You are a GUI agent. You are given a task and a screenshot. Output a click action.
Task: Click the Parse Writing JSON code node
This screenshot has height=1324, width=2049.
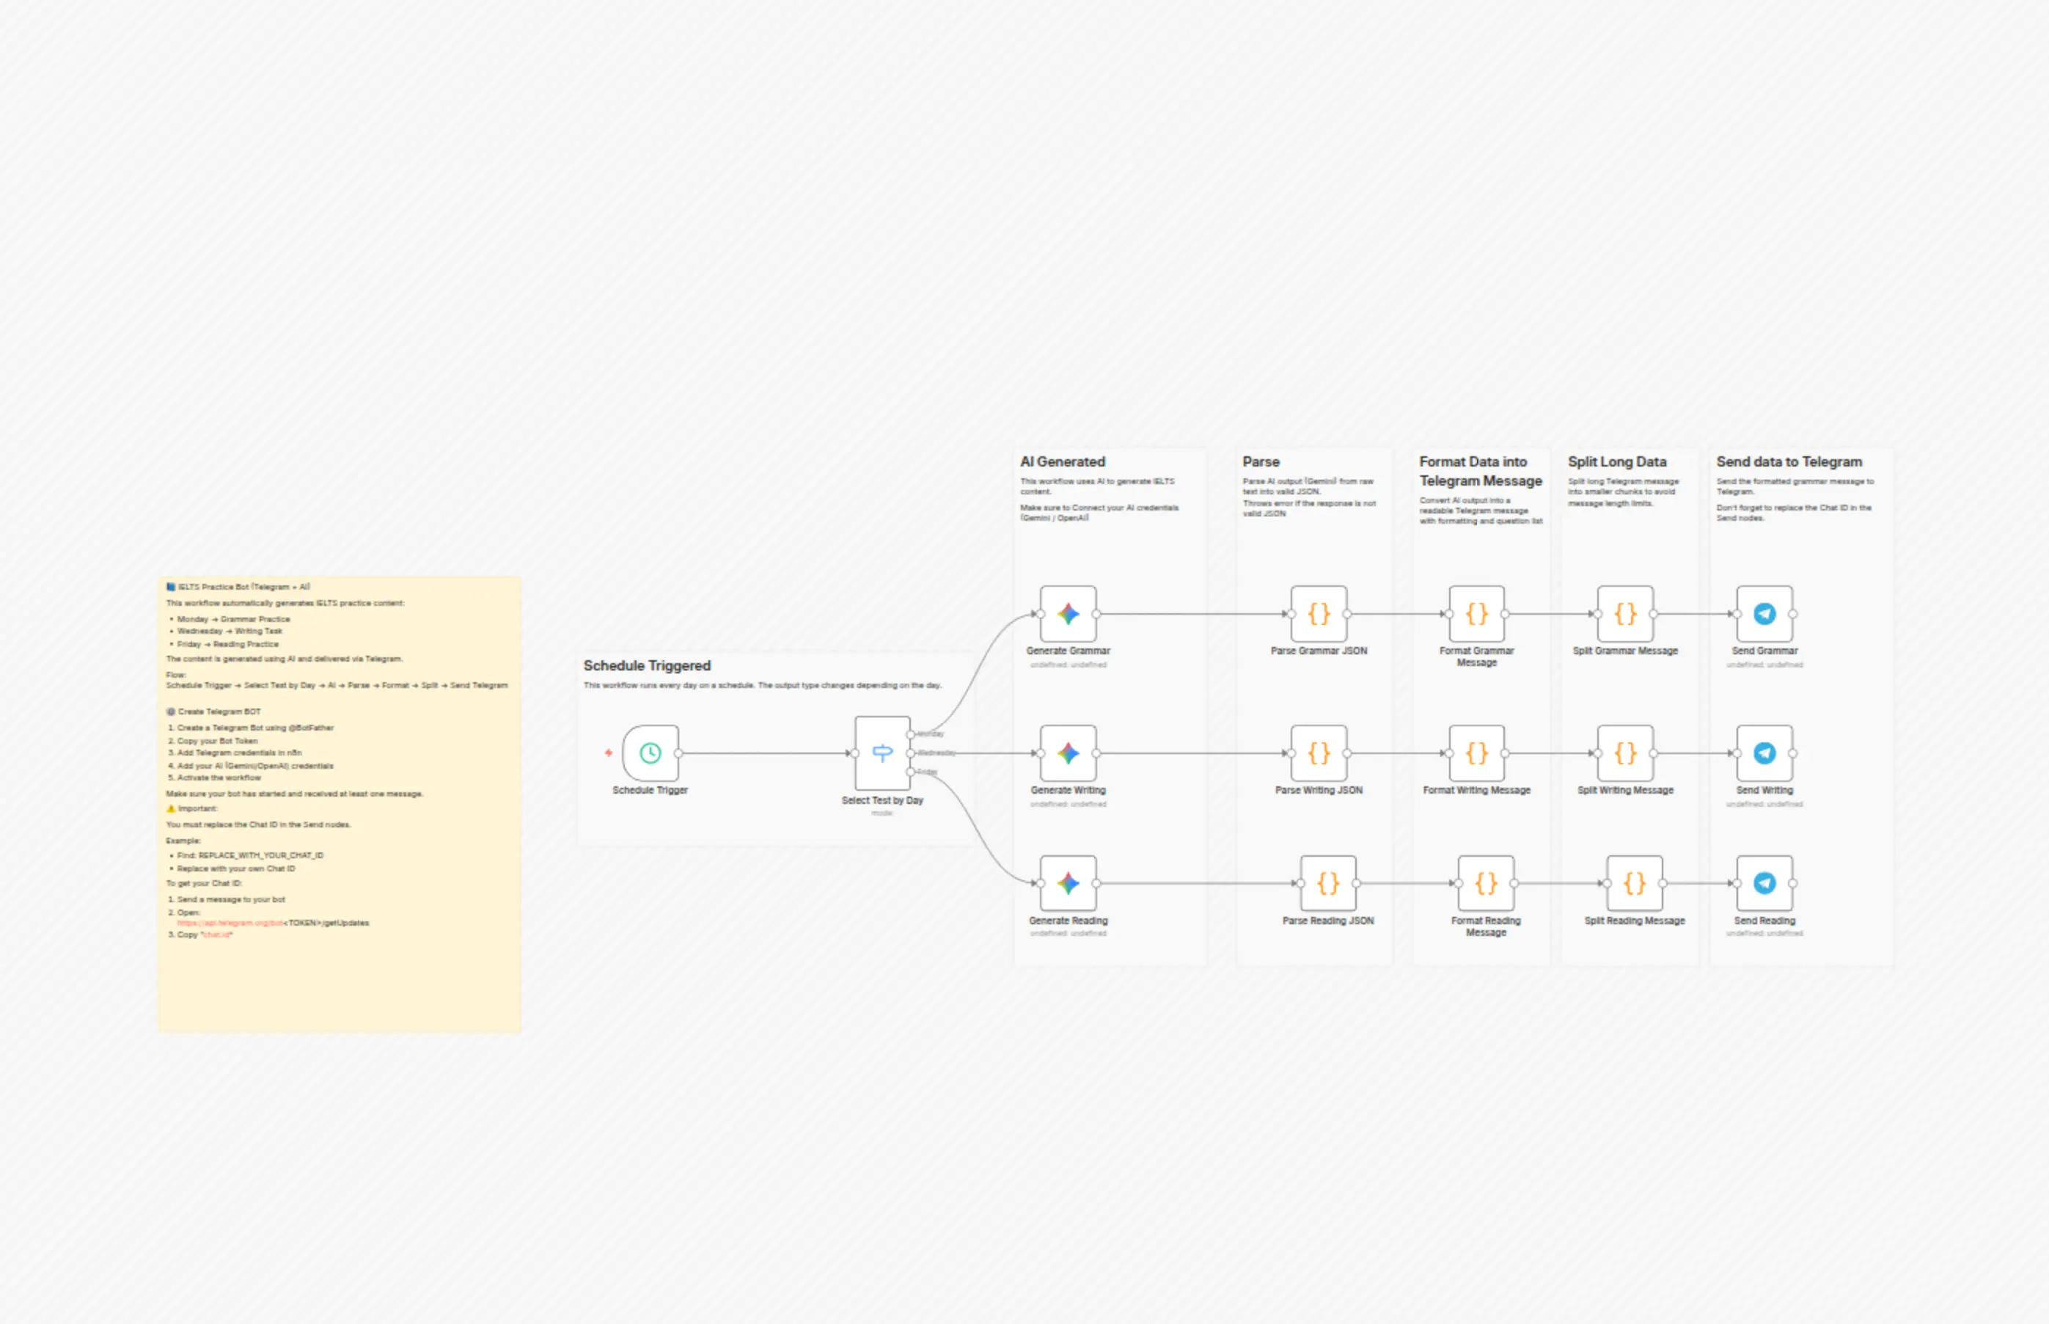(1319, 753)
